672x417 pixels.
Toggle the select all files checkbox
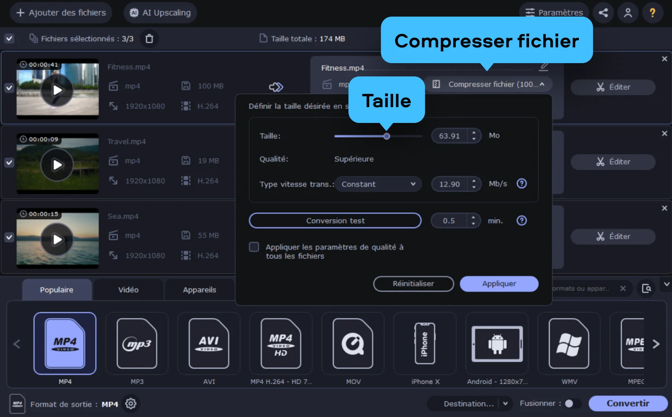9,39
